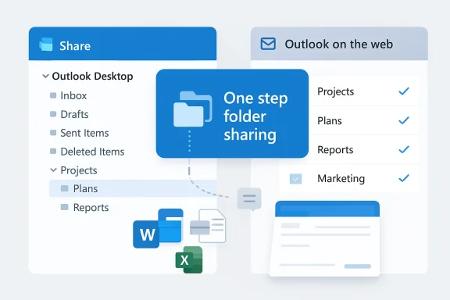Viewport: 450px width, 300px height.
Task: Click the Share header title
Action: 75,46
